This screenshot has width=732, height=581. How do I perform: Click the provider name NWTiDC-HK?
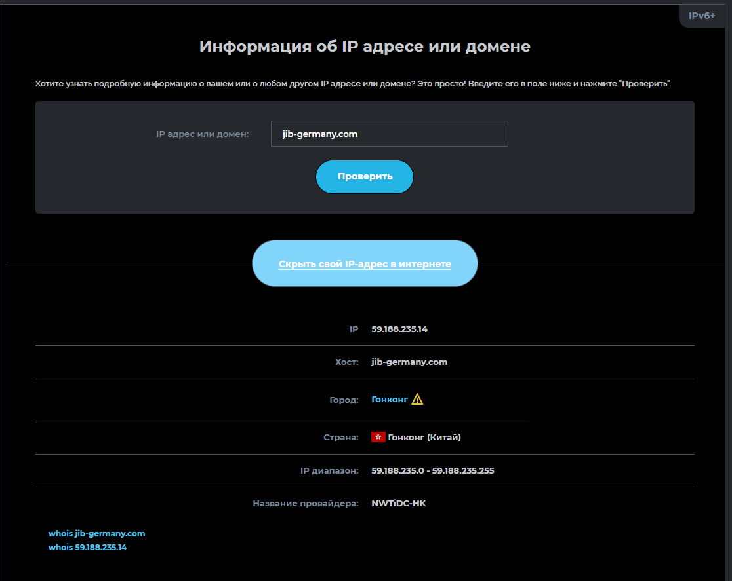pyautogui.click(x=398, y=503)
